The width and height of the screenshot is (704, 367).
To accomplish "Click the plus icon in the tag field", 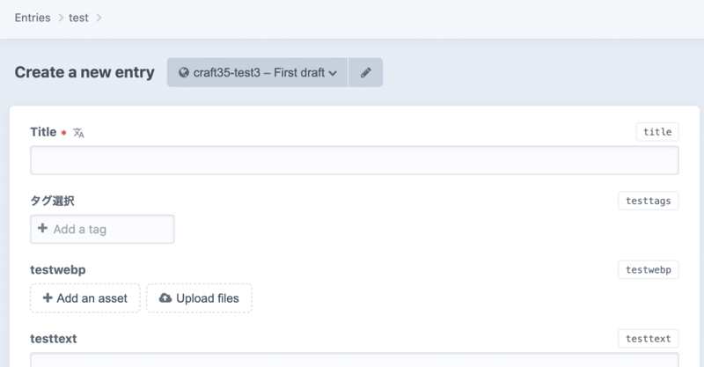I will point(42,229).
